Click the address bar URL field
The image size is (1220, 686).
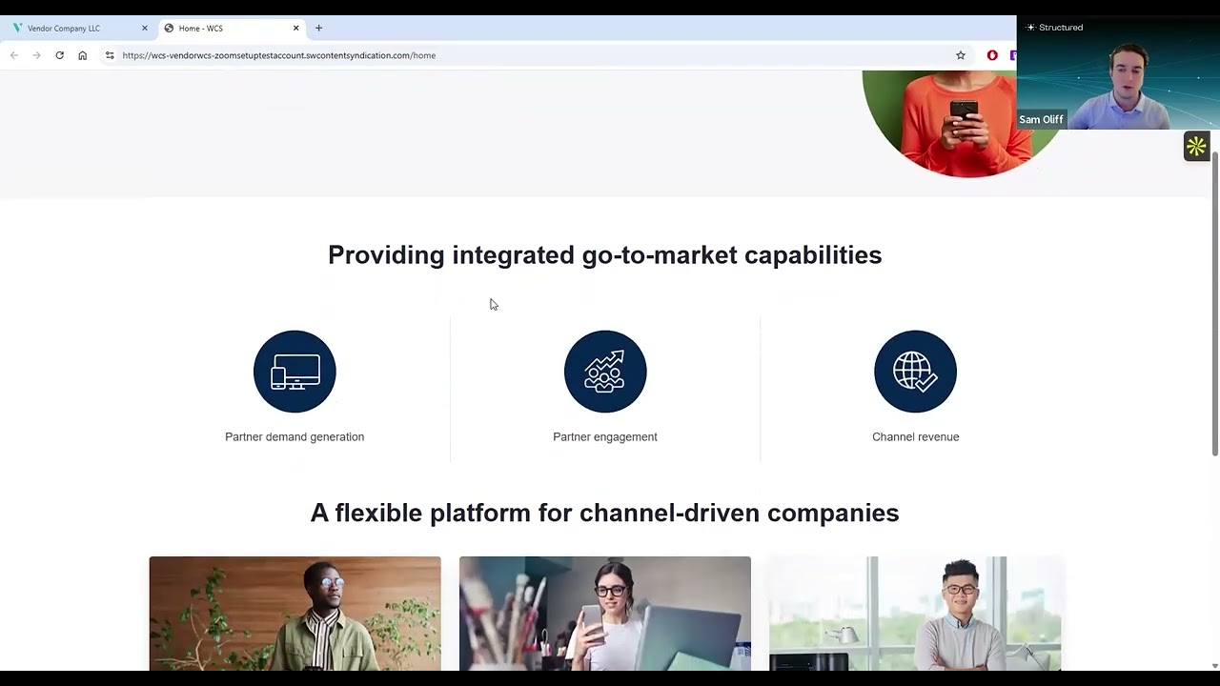tap(477, 55)
